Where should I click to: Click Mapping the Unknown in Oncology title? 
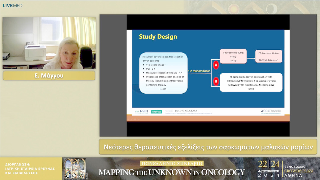tap(172, 172)
